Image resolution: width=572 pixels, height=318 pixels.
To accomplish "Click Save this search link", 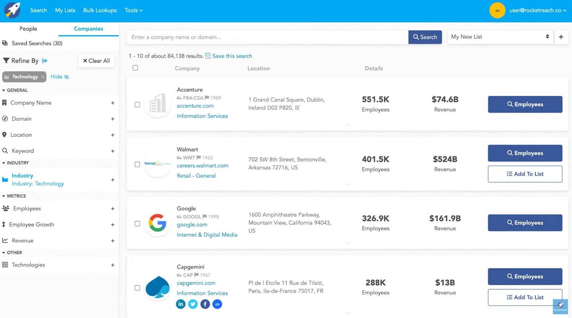I will 232,56.
